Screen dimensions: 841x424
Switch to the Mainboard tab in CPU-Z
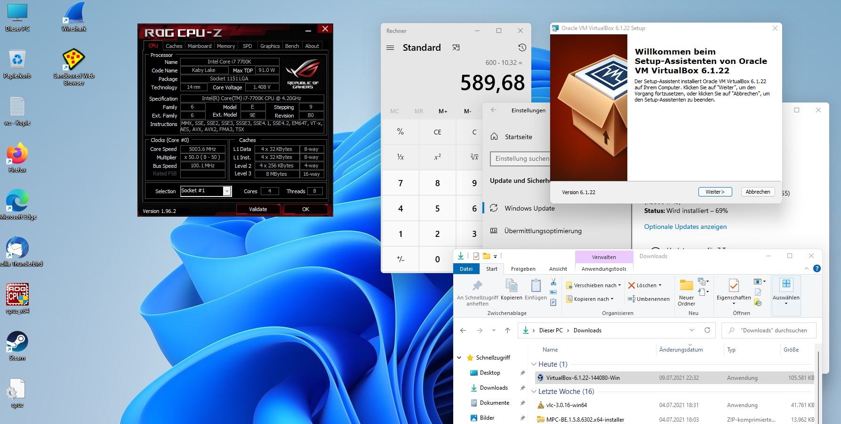pyautogui.click(x=200, y=46)
